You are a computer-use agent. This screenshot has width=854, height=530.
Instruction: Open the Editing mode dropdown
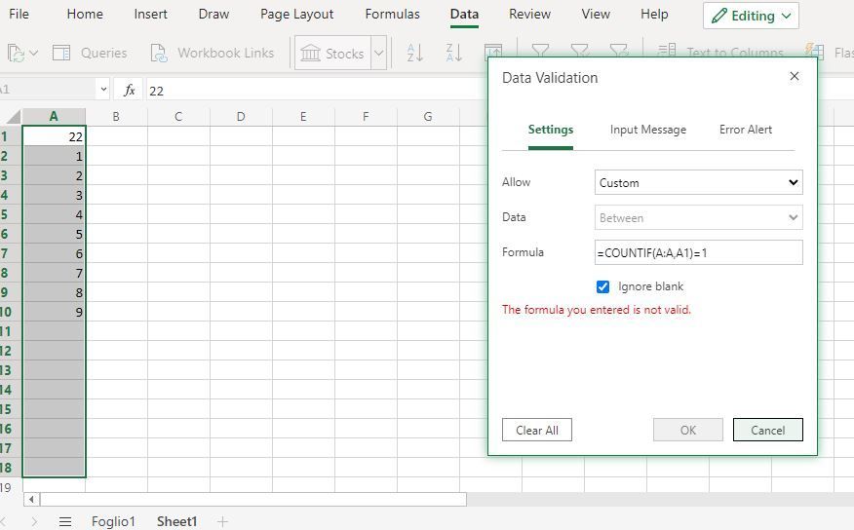point(751,16)
